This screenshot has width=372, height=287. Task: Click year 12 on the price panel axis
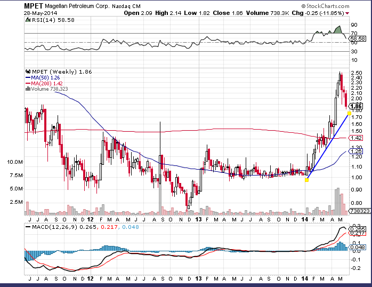click(x=91, y=219)
